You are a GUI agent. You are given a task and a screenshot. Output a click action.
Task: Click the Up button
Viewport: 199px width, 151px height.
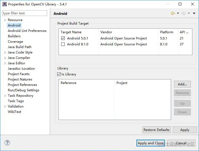click(182, 103)
